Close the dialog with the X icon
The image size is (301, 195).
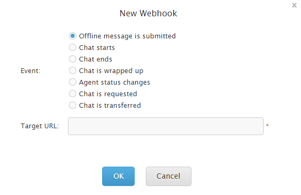point(294,5)
